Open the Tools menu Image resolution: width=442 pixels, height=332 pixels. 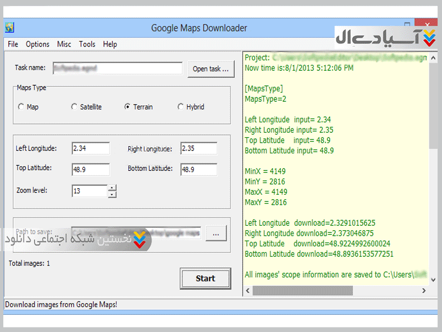(87, 44)
